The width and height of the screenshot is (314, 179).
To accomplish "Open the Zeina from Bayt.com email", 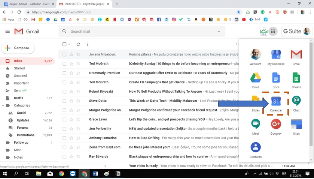I will click(x=148, y=147).
